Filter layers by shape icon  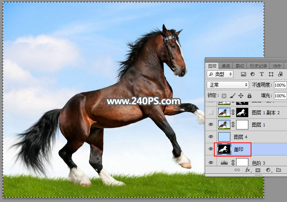click(271, 74)
